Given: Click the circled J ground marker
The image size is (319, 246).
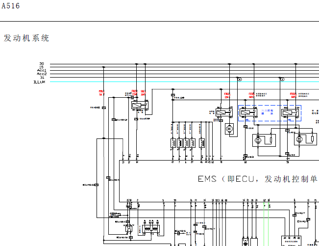Looking at the screenshot, I should (282, 79).
